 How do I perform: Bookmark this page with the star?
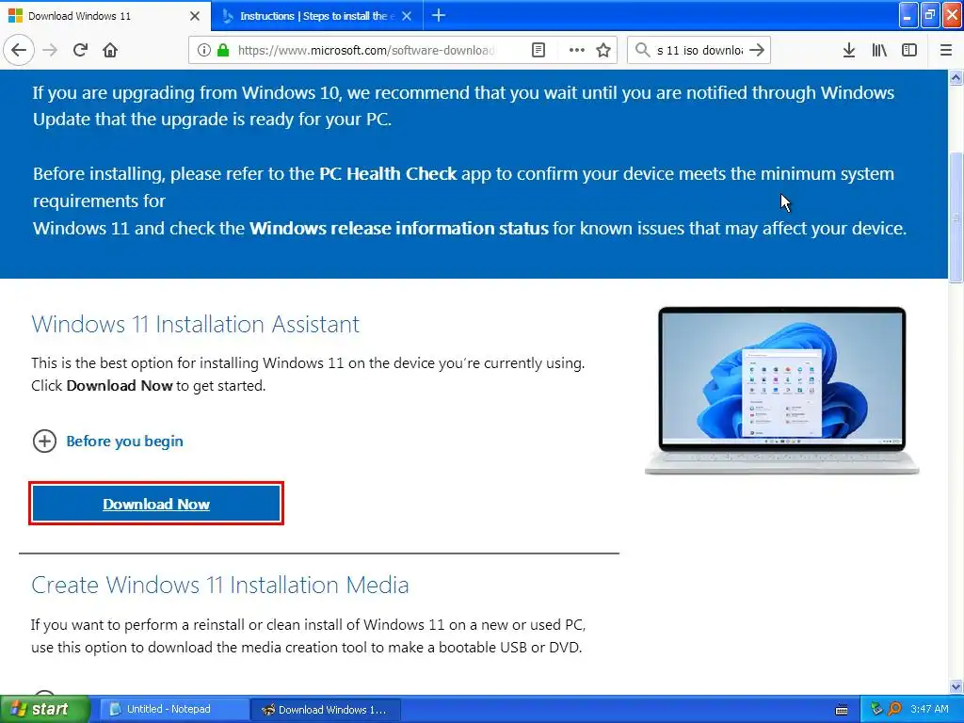coord(603,50)
